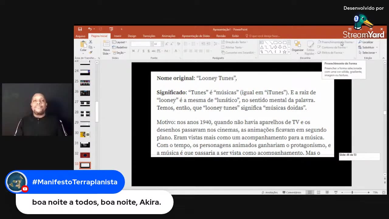This screenshot has width=389, height=219.
Task: Open the Transições tab
Action: click(149, 36)
